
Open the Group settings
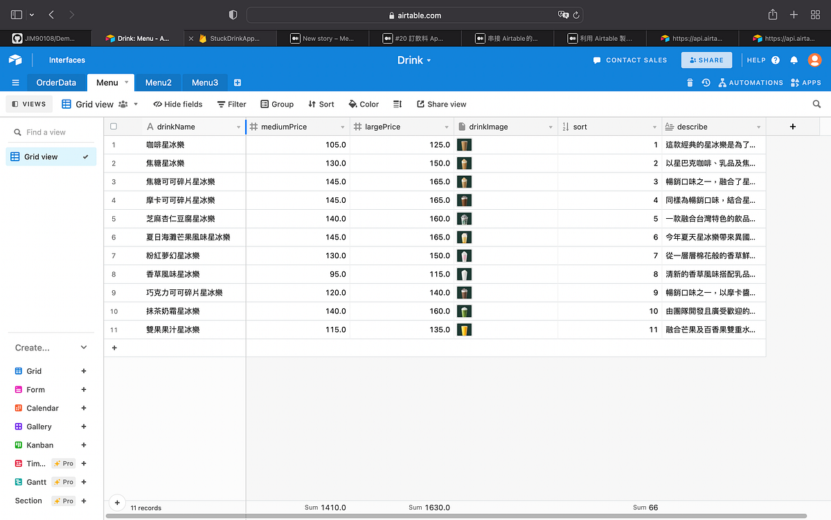(277, 104)
